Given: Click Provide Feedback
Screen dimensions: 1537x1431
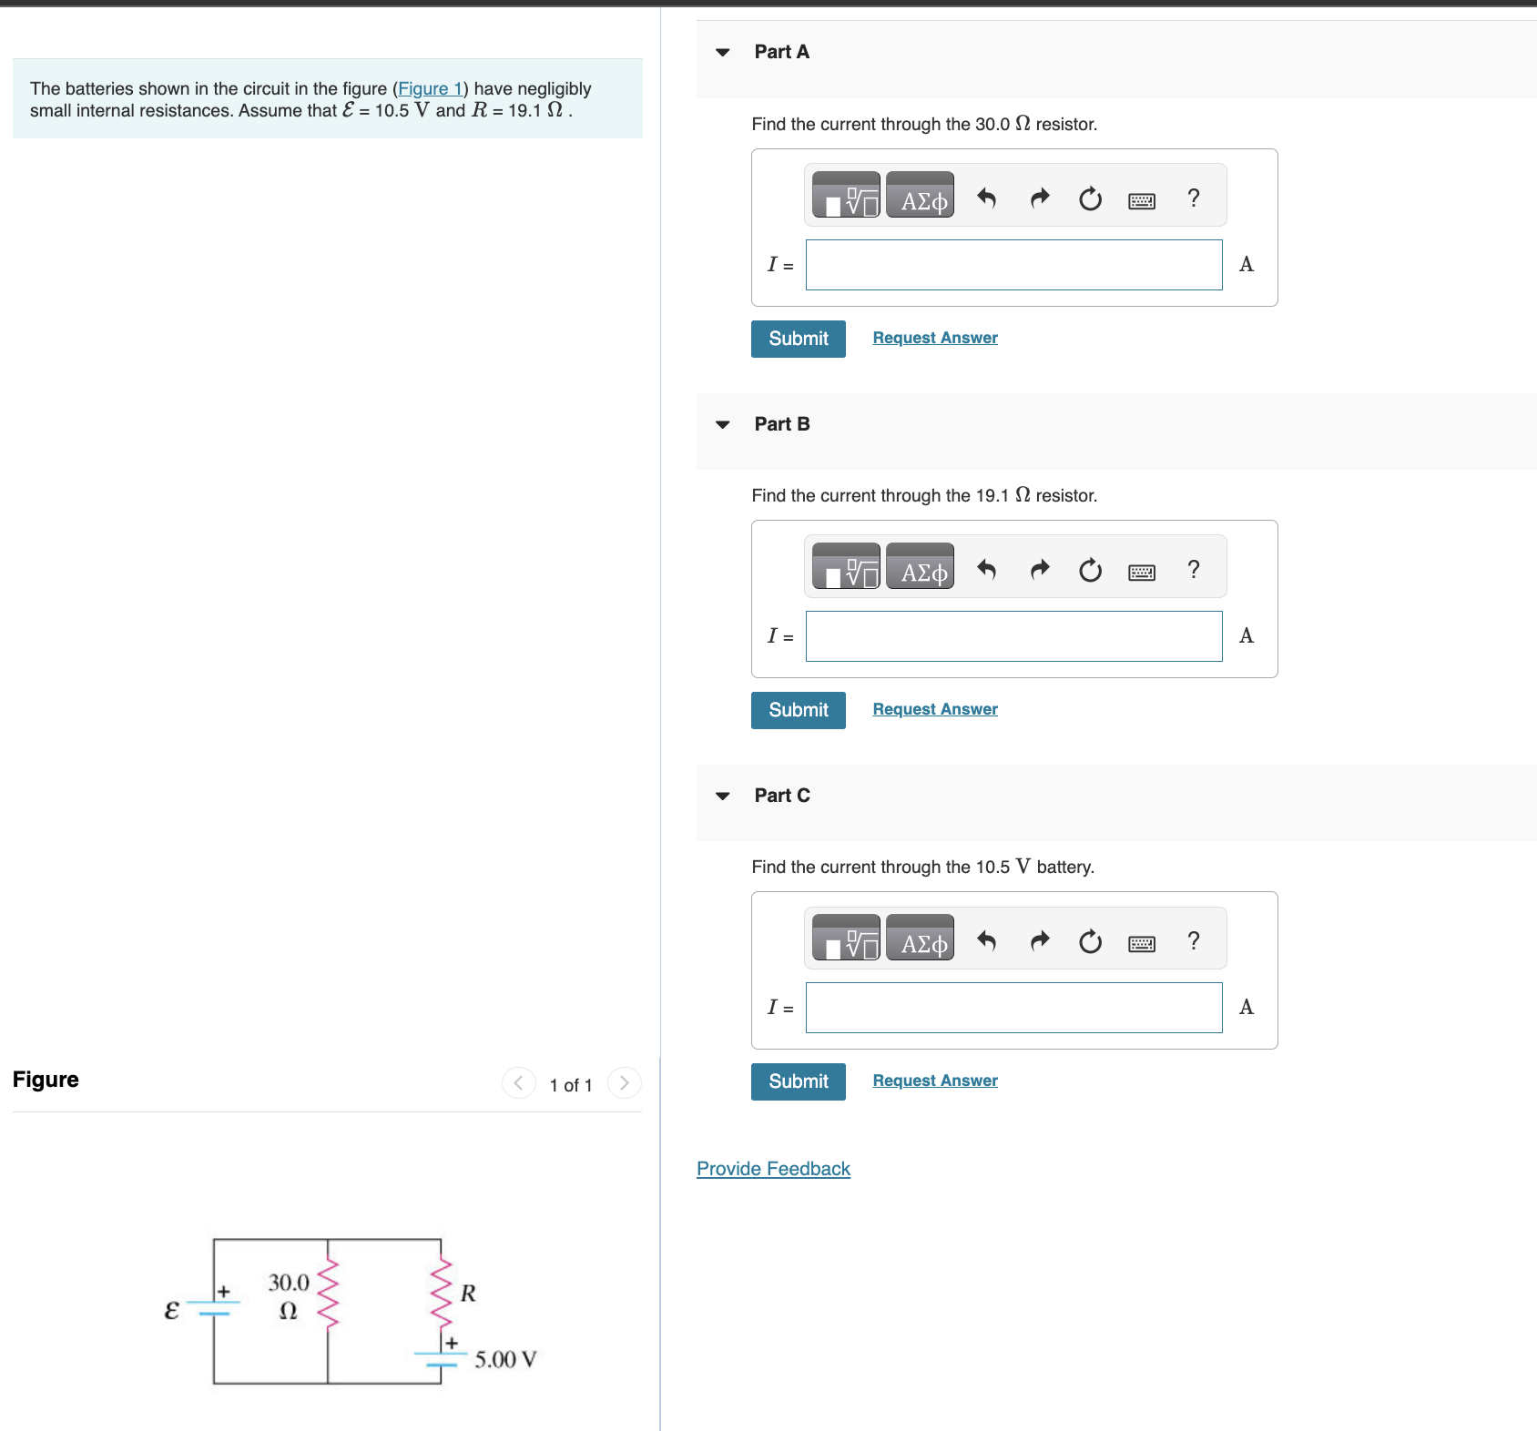Looking at the screenshot, I should coord(772,1169).
